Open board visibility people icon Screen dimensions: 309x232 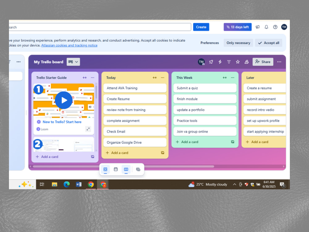(x=247, y=62)
